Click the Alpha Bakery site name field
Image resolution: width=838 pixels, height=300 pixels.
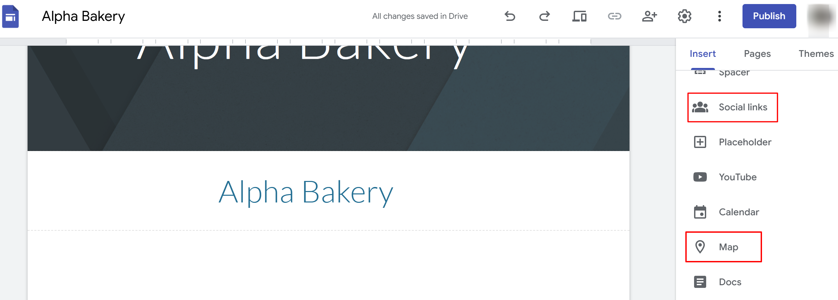click(x=83, y=16)
